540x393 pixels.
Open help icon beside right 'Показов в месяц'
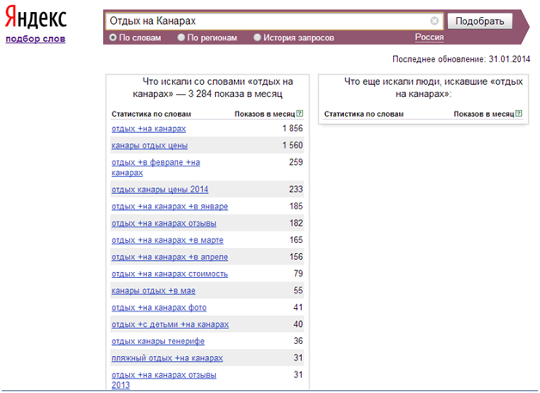[519, 113]
